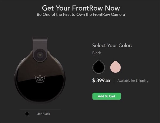Click the Select Your Color label
160x123 pixels.
coord(112,45)
